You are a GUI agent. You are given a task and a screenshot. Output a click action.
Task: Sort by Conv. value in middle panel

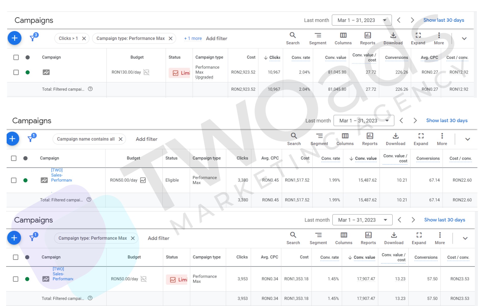tap(363, 159)
